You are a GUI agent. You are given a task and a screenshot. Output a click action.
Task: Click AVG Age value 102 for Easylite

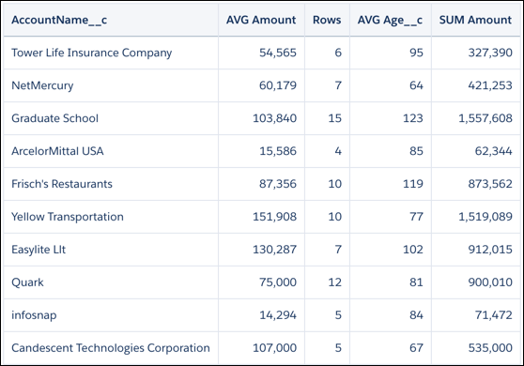pyautogui.click(x=413, y=250)
